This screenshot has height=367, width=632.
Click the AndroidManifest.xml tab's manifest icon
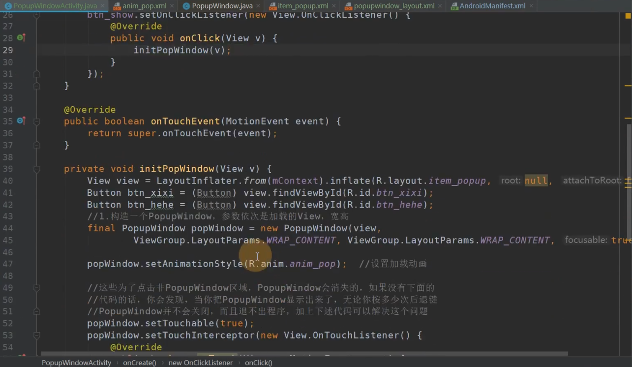pyautogui.click(x=453, y=6)
